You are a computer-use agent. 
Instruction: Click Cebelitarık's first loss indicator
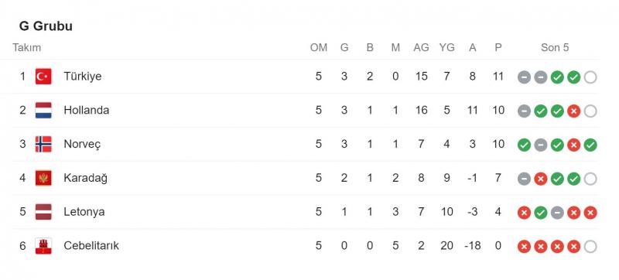click(x=524, y=247)
